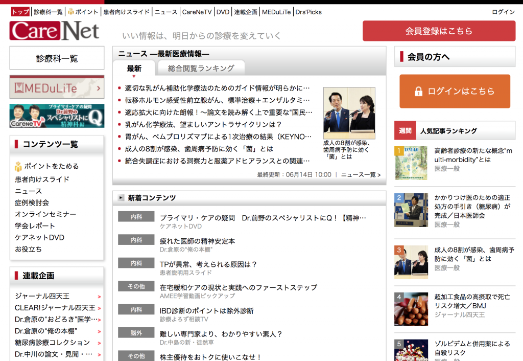Open the CareNeTV スペシャリストにQ banner
This screenshot has width=523, height=361.
57,116
